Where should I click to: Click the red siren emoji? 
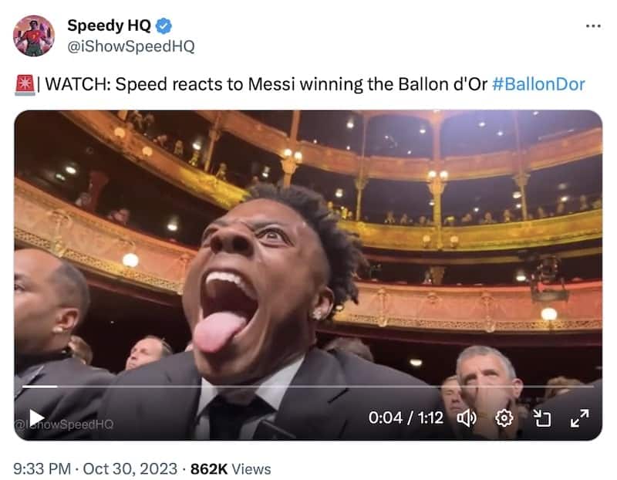[25, 85]
